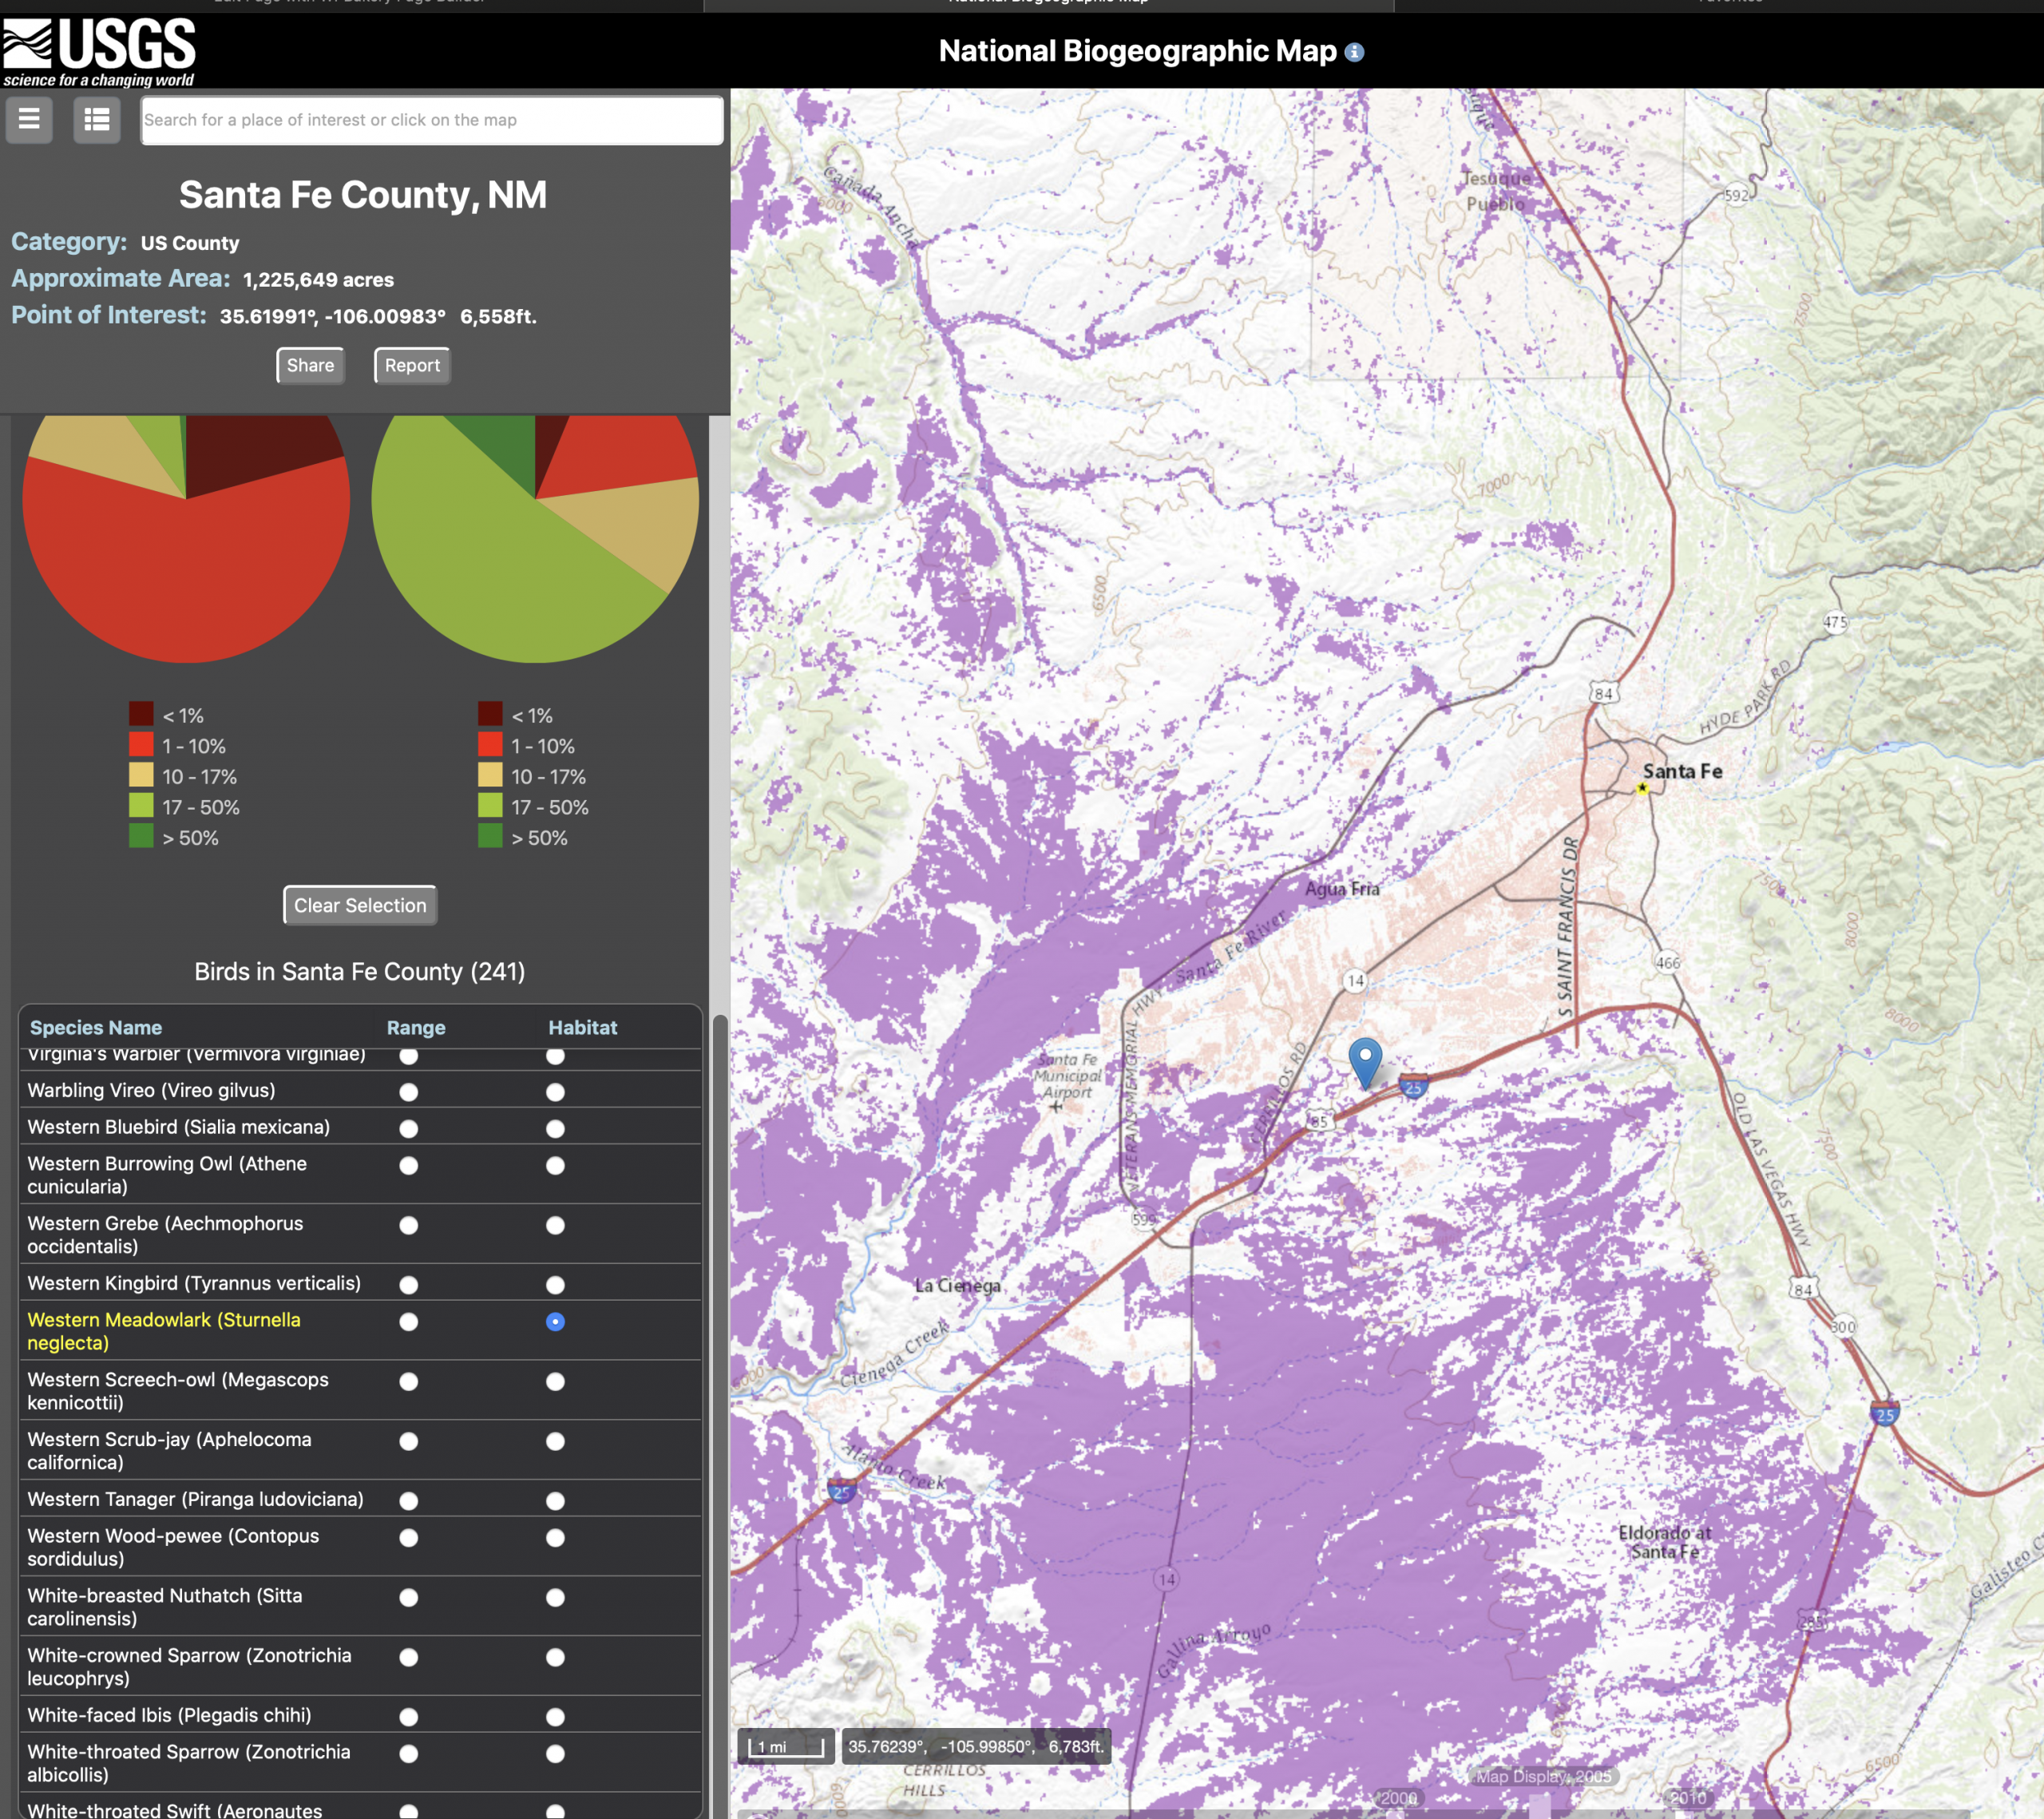The width and height of the screenshot is (2044, 1819).
Task: Sort by Species Name column header
Action: click(96, 1027)
